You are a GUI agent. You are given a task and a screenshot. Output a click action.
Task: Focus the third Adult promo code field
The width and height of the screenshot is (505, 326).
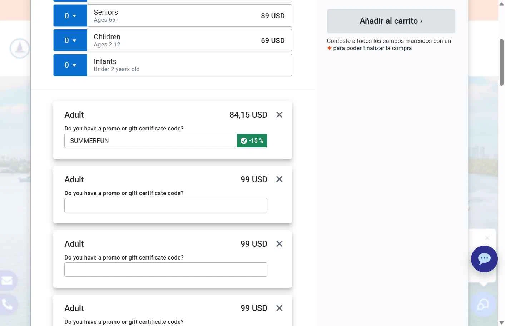point(166,270)
